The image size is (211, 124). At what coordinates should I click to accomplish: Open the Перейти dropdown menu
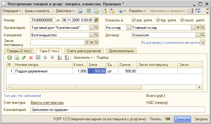137,11
